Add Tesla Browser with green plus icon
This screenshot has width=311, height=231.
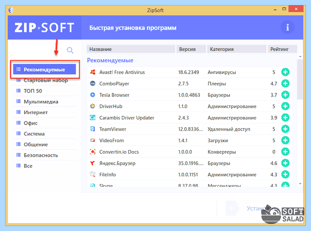[x=285, y=95]
